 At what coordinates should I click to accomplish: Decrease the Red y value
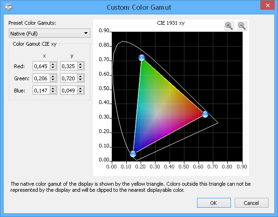click(x=81, y=68)
